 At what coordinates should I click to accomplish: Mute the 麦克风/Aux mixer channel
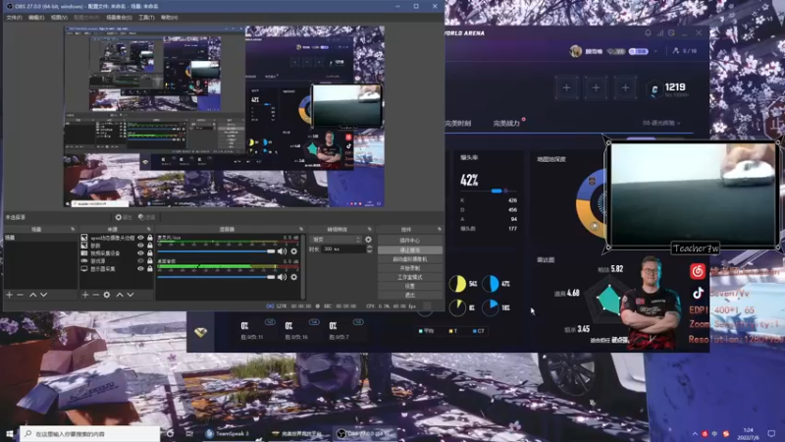282,251
